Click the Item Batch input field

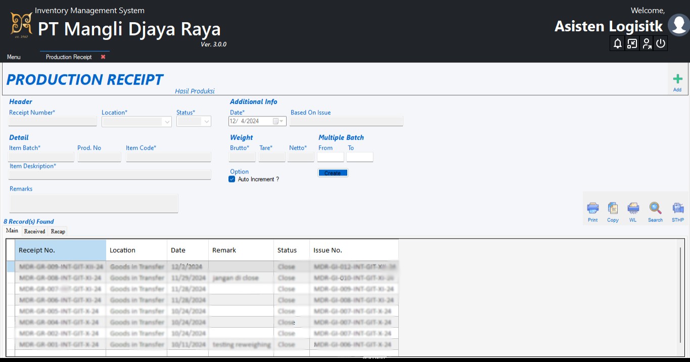pyautogui.click(x=41, y=157)
